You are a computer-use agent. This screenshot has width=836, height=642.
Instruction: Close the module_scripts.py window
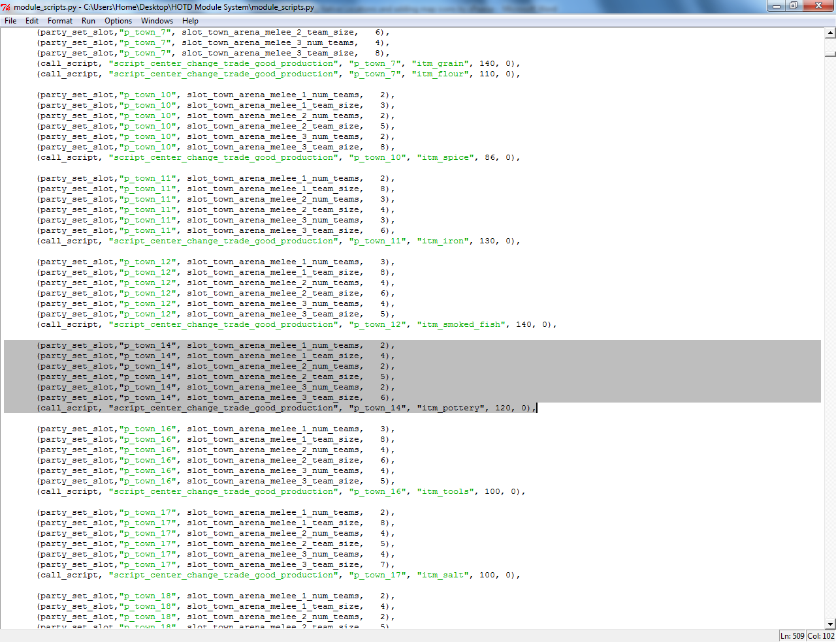click(x=818, y=6)
